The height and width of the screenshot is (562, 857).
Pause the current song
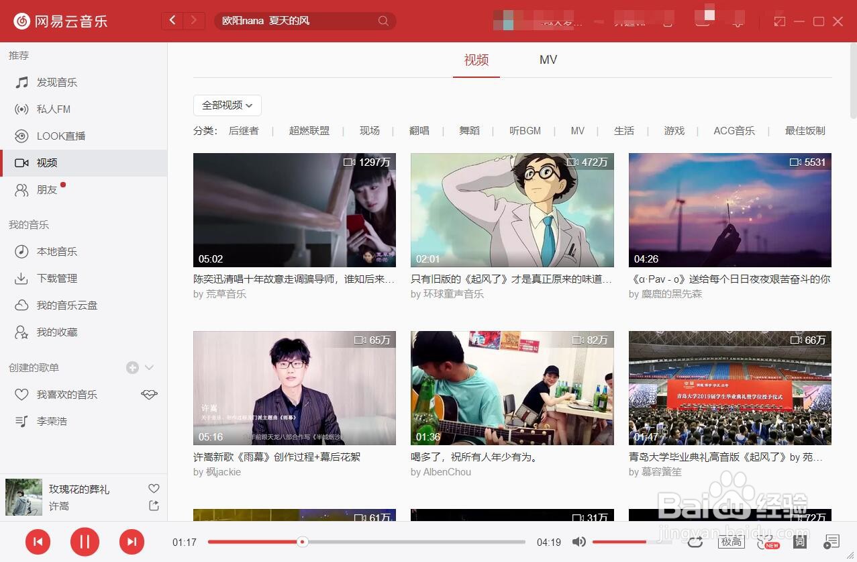85,542
